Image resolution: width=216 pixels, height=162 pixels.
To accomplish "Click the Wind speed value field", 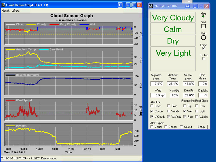I will 158,95.
